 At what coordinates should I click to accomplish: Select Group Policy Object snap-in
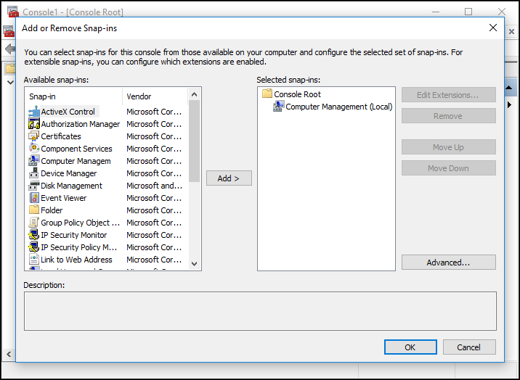(x=80, y=223)
